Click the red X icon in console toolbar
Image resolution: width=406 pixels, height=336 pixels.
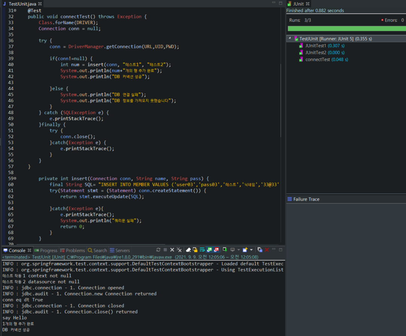pyautogui.click(x=267, y=250)
